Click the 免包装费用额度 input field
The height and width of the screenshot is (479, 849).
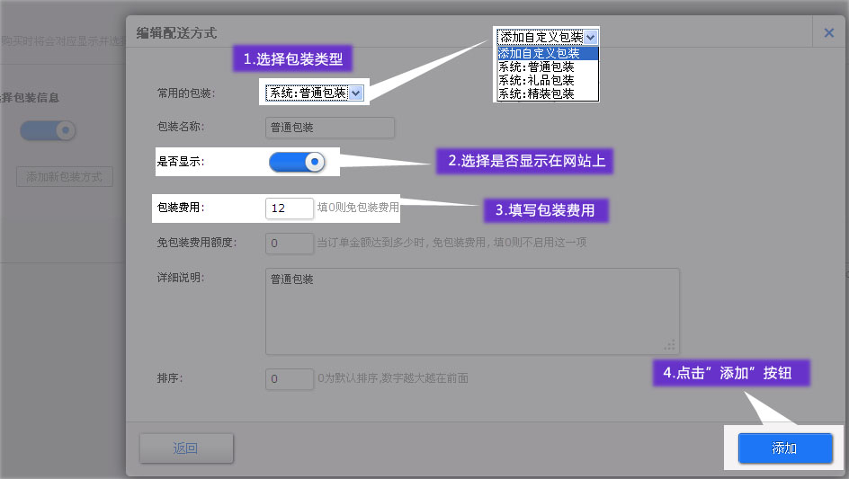pyautogui.click(x=289, y=244)
